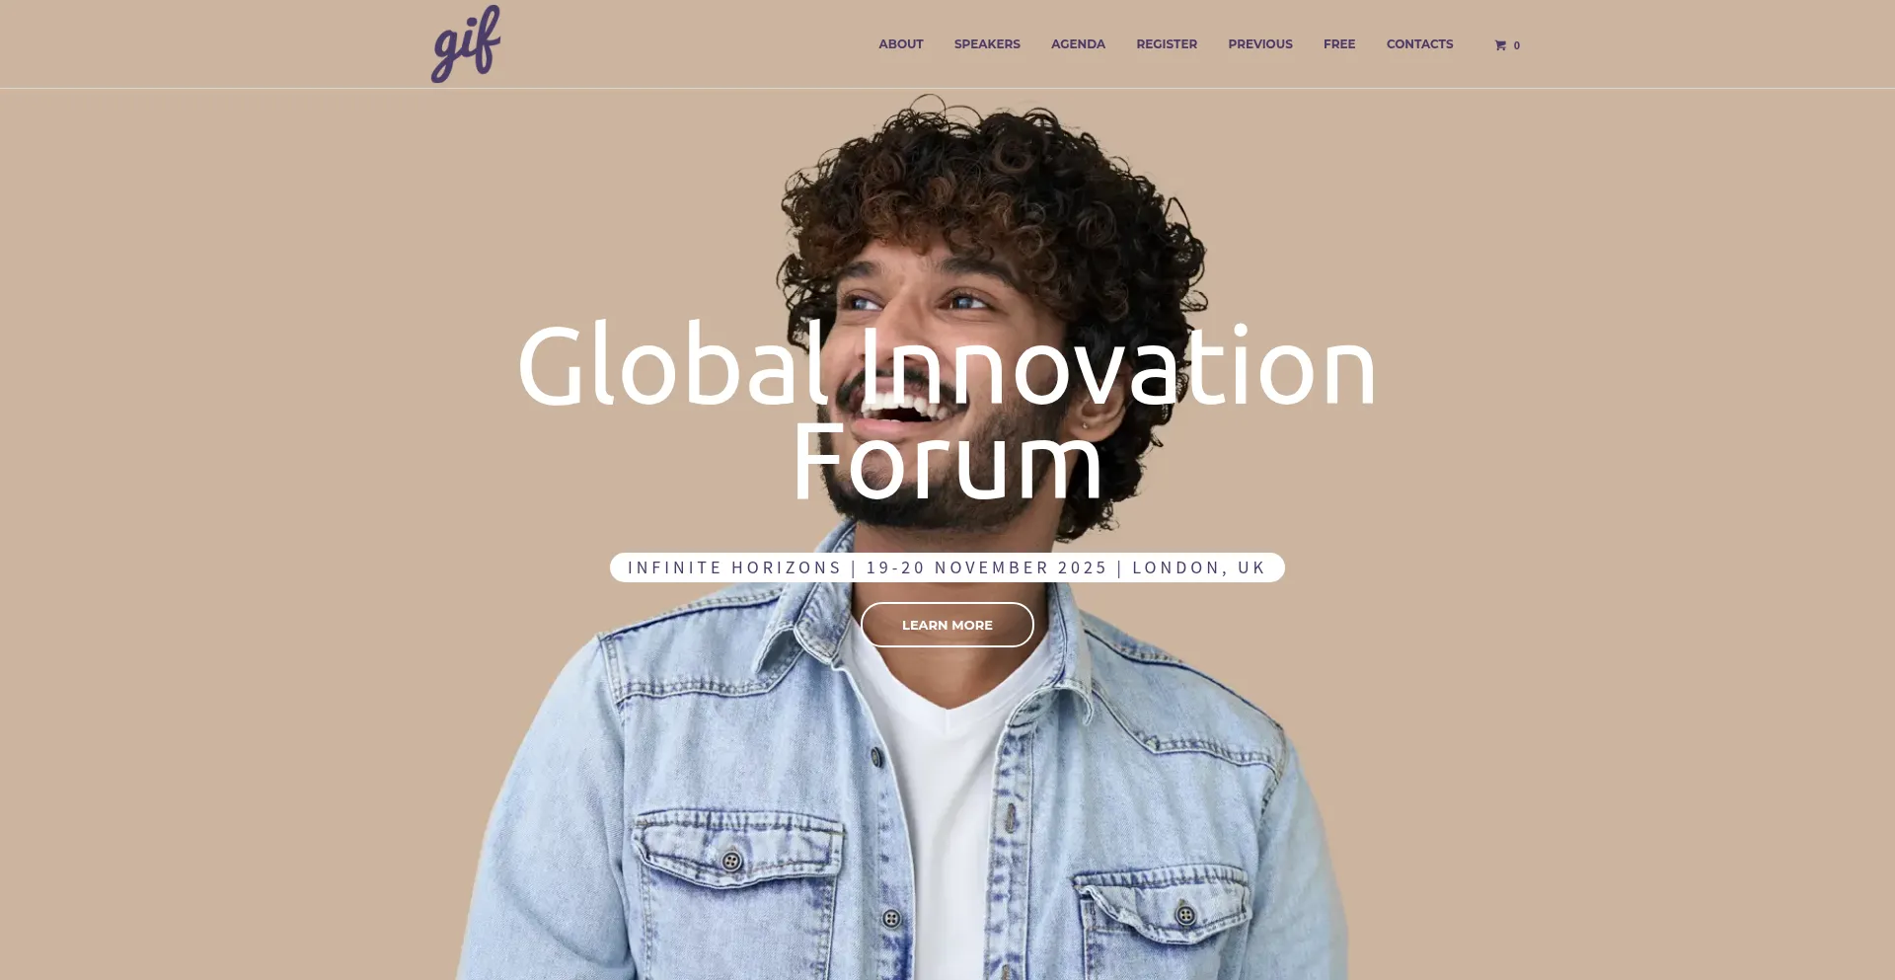Open the About menu item
The image size is (1895, 980).
[x=901, y=44]
